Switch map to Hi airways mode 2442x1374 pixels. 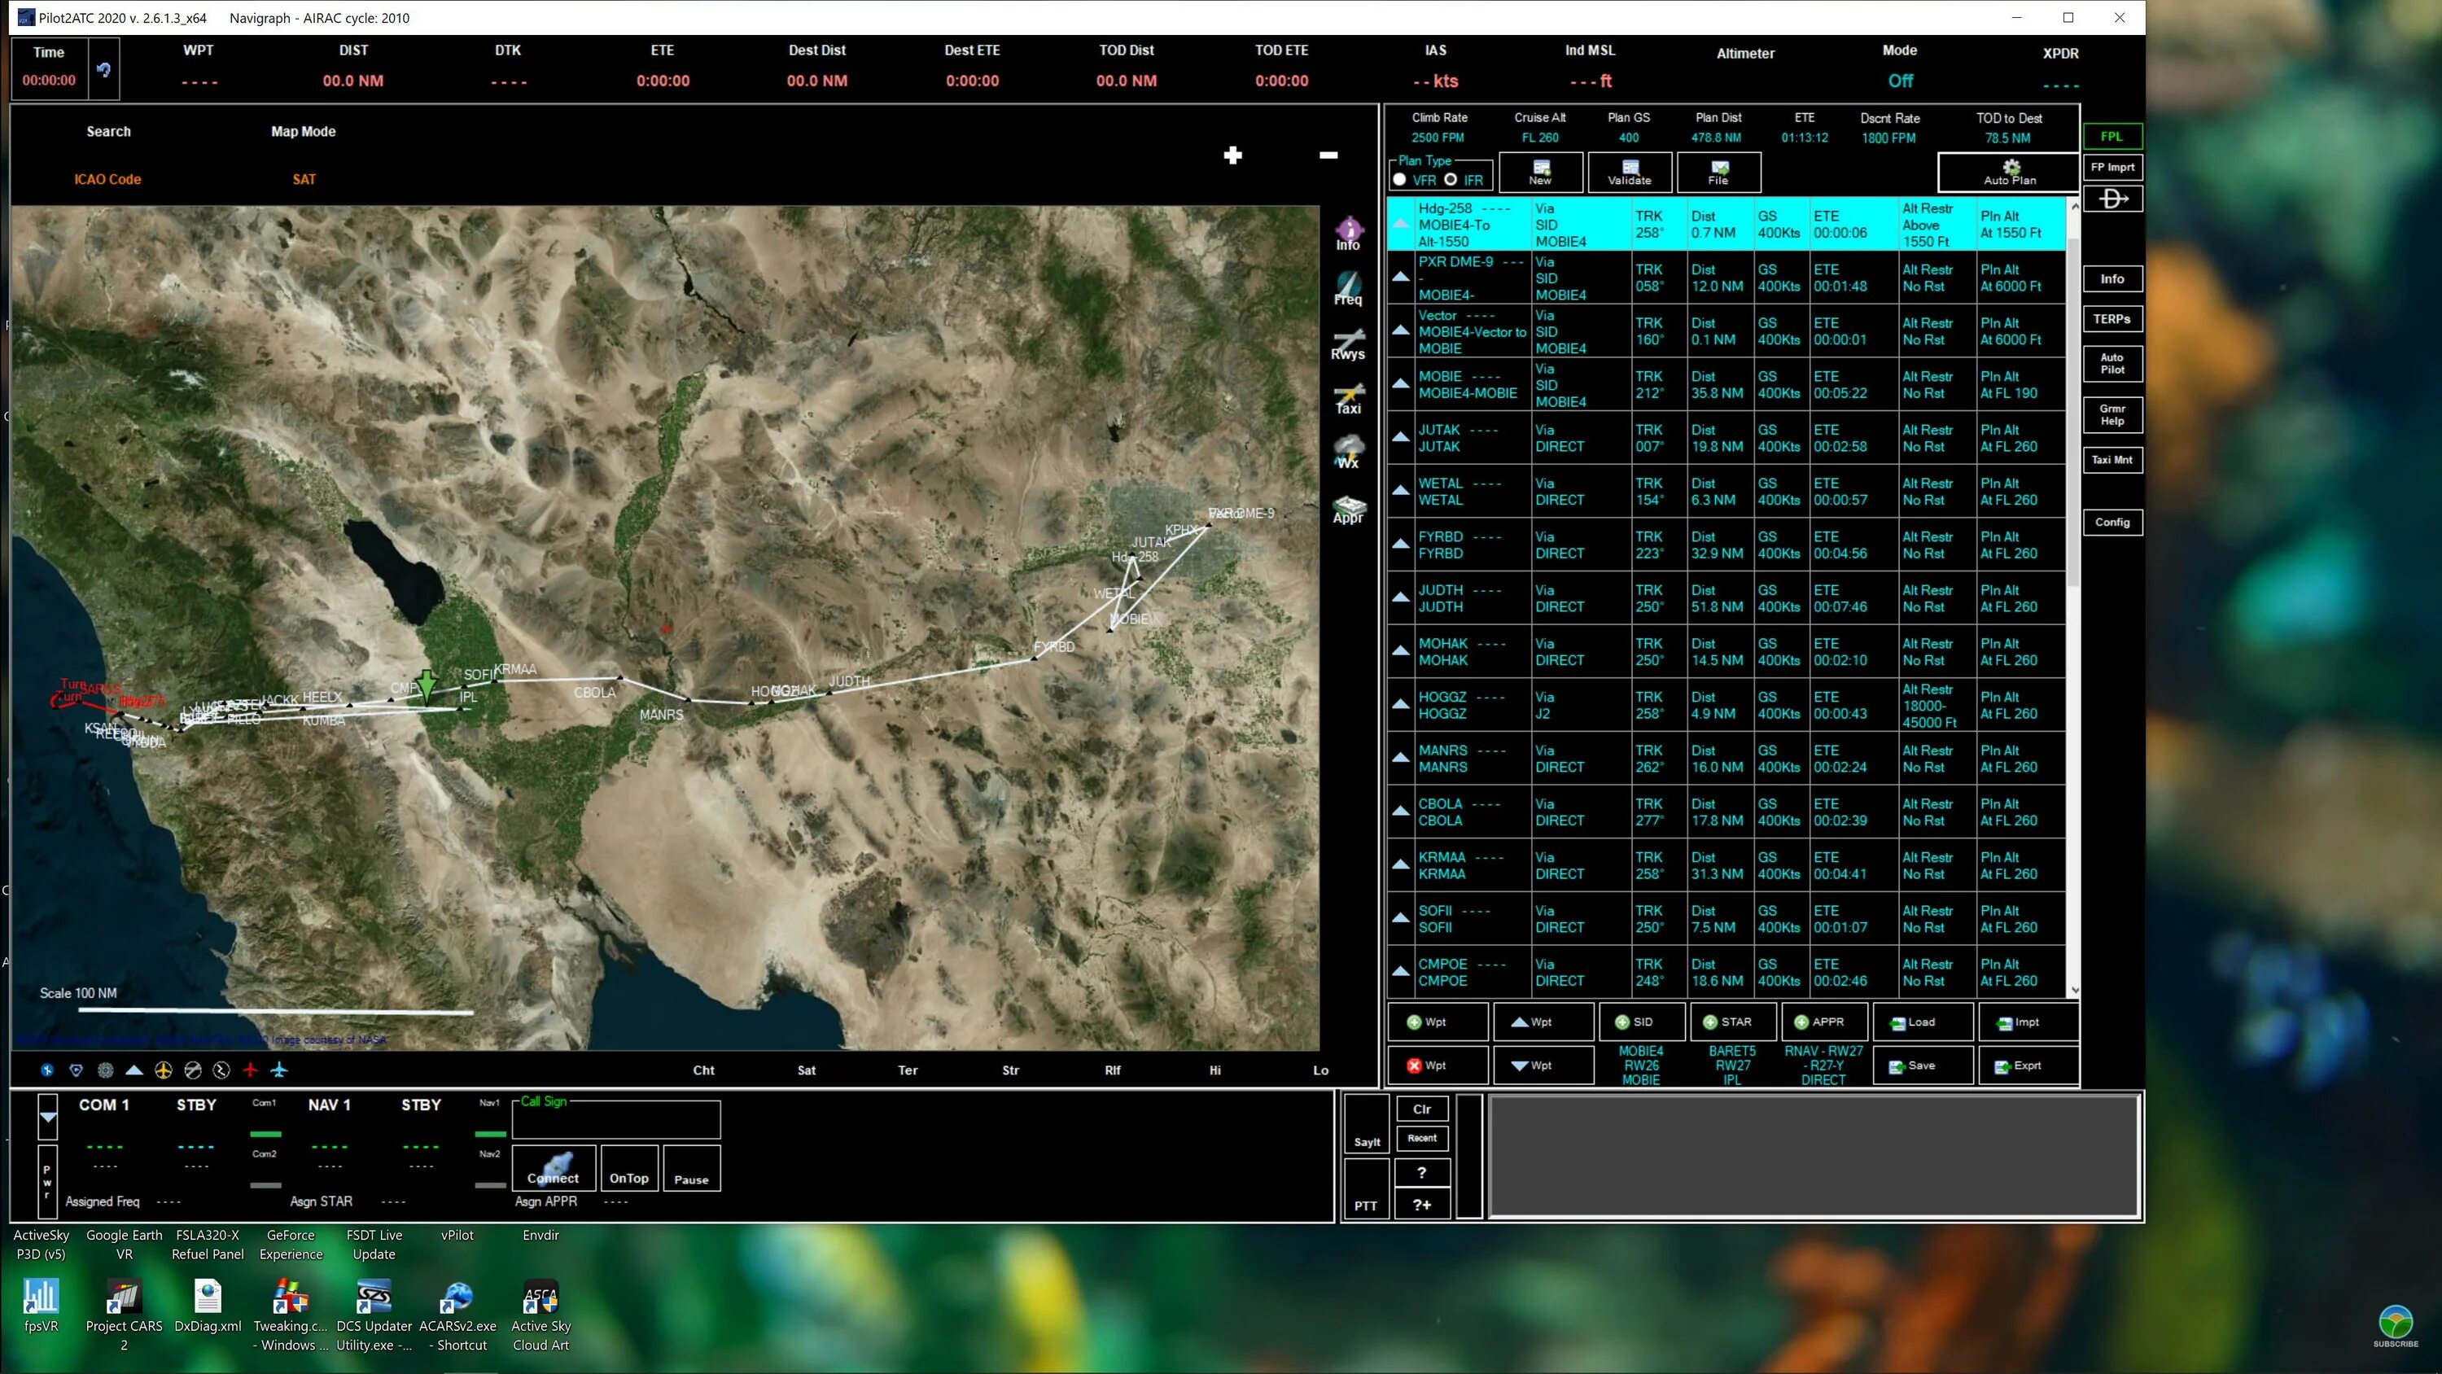[x=1215, y=1070]
